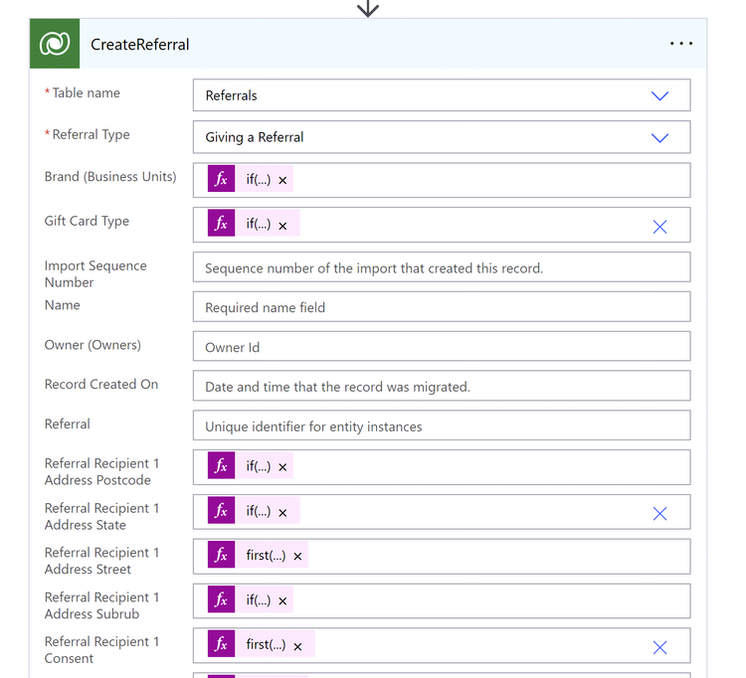Open the first(...) expression in Address Street

pyautogui.click(x=266, y=555)
